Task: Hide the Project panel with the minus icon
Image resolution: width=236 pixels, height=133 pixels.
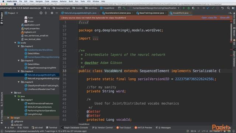Action: pos(57,13)
